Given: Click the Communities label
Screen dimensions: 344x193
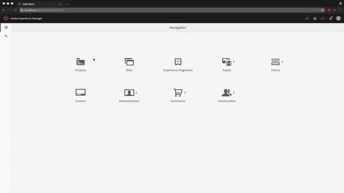Looking at the screenshot, I should click(227, 101).
